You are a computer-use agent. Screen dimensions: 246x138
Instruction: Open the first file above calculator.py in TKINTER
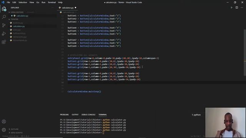tap(18, 23)
